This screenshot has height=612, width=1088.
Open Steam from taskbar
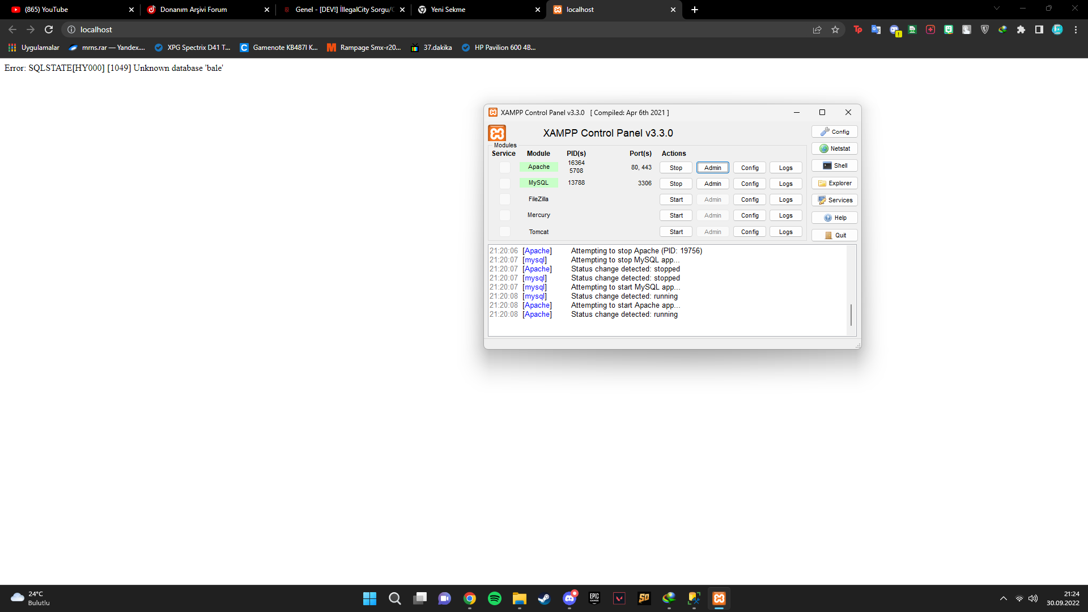point(545,598)
